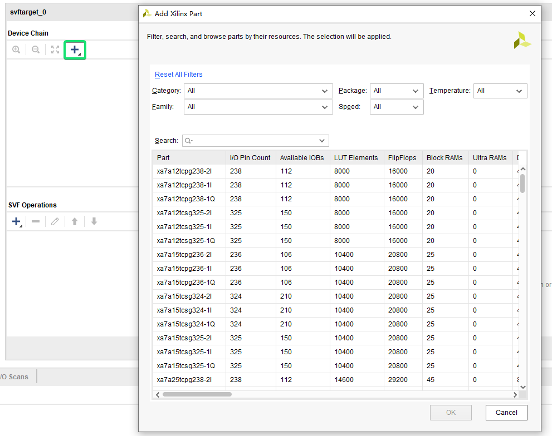Edit SVF operation with pencil icon
Screen dimensions: 552x436
click(55, 221)
